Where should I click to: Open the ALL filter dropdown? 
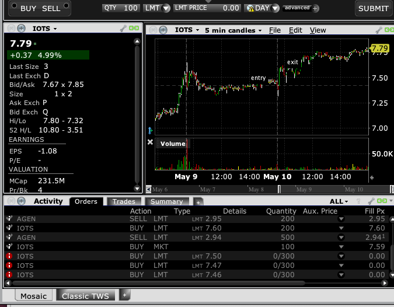pos(339,201)
